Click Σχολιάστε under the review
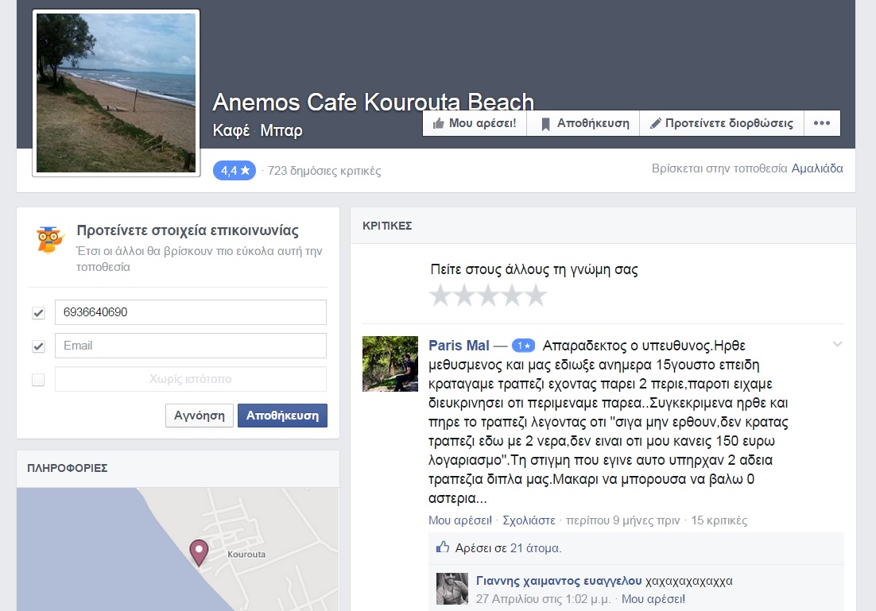The image size is (876, 611). (529, 520)
